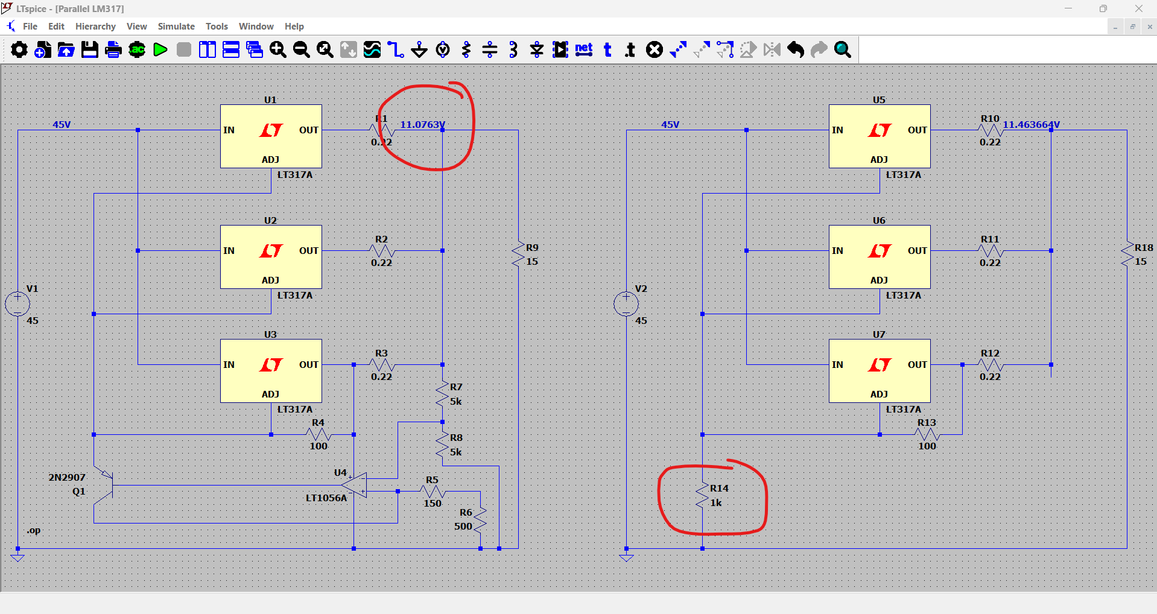Place an Inductor component
This screenshot has width=1157, height=614.
513,49
